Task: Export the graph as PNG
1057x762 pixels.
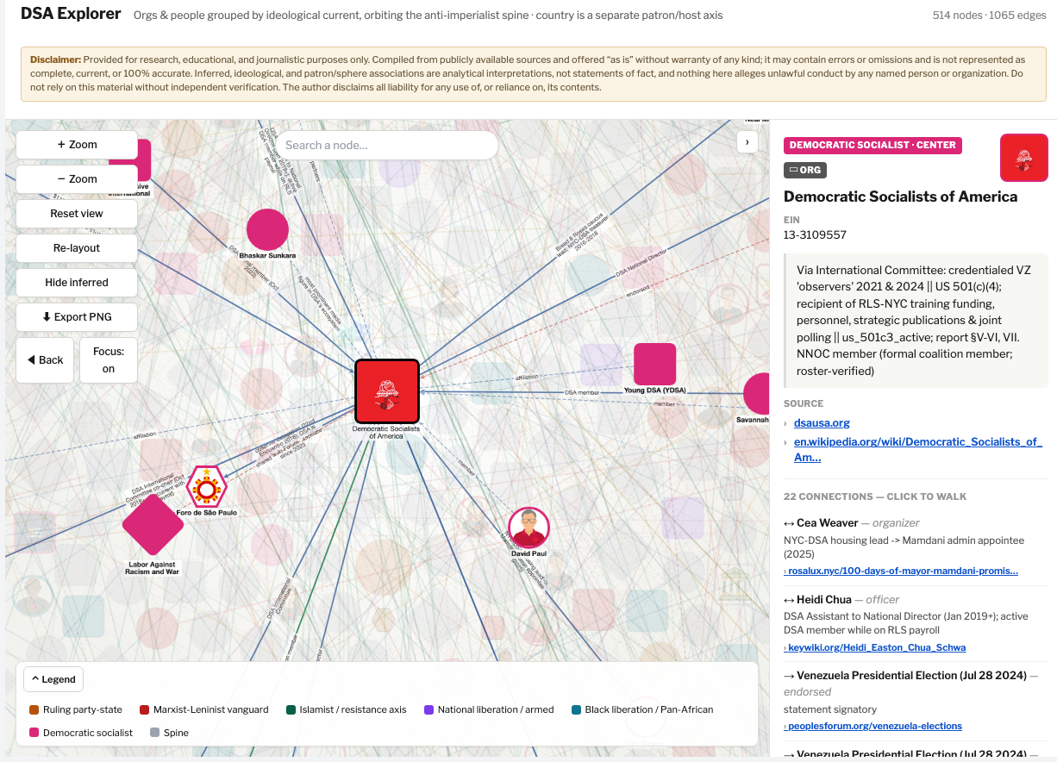Action: click(x=77, y=317)
